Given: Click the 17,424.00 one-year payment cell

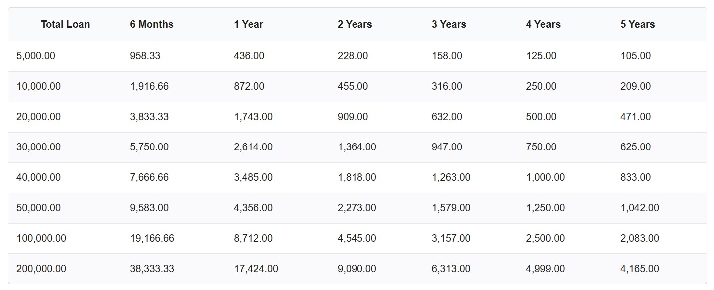Looking at the screenshot, I should (256, 269).
